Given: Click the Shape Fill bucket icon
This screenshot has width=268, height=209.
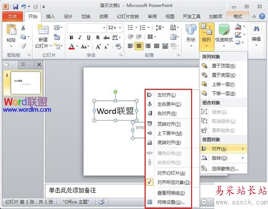Looking at the screenshot, I should (x=238, y=26).
